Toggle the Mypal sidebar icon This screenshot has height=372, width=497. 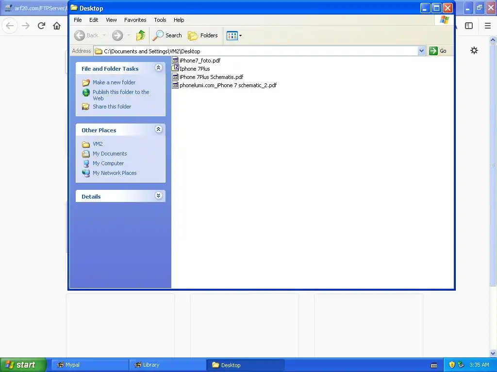click(469, 26)
